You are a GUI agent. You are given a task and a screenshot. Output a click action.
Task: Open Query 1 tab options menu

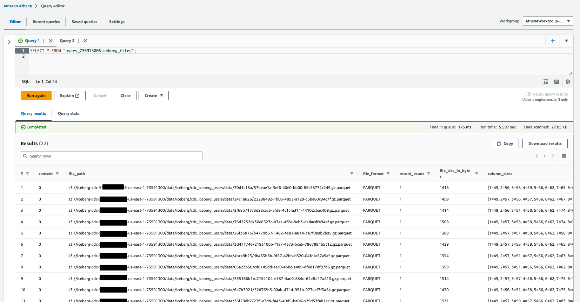[44, 41]
